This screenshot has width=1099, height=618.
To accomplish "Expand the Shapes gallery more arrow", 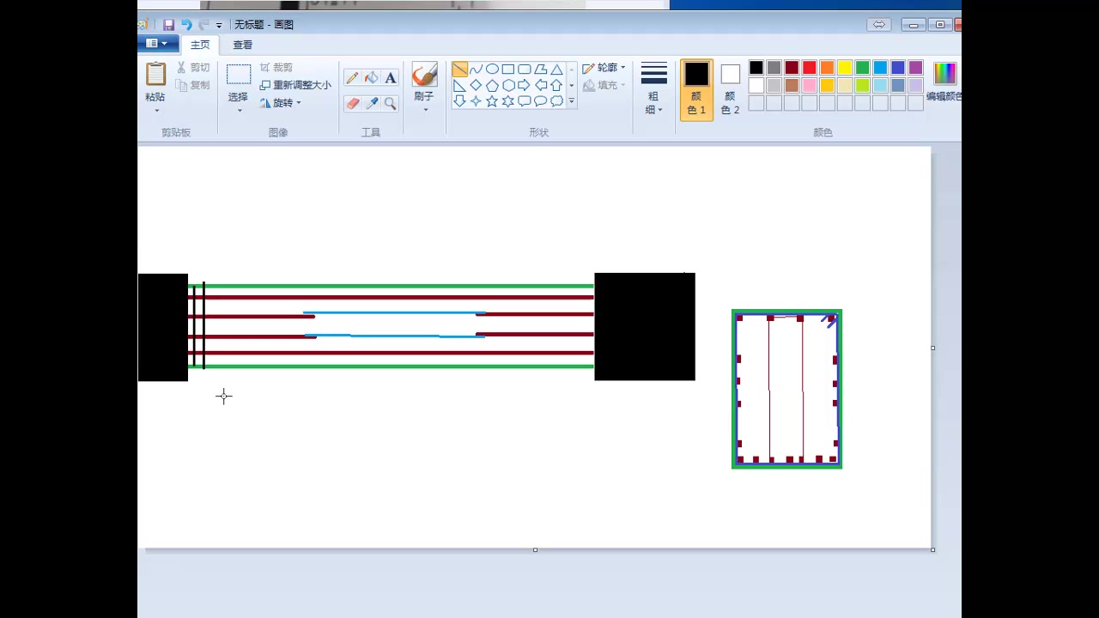I will tap(571, 101).
